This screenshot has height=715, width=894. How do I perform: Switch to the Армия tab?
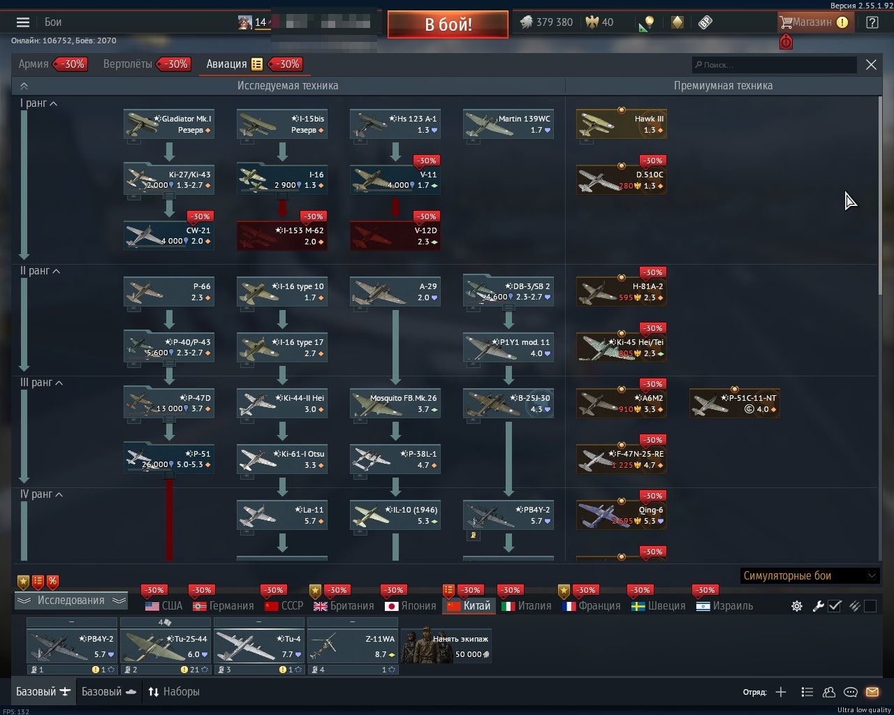[x=34, y=64]
